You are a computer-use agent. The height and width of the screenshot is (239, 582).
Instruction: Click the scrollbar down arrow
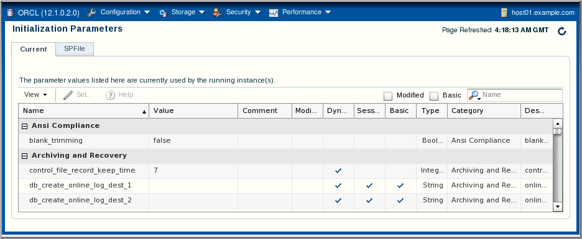(558, 206)
